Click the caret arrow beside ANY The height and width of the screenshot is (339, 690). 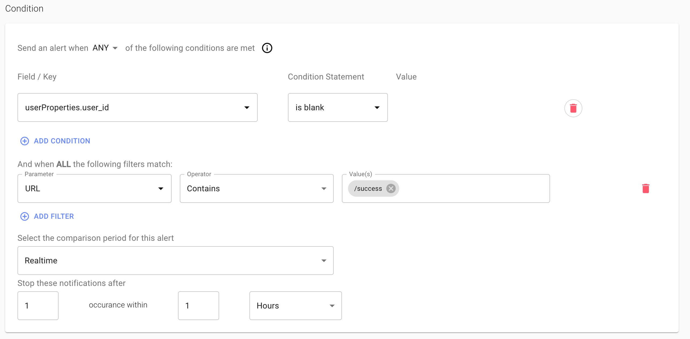tap(115, 48)
